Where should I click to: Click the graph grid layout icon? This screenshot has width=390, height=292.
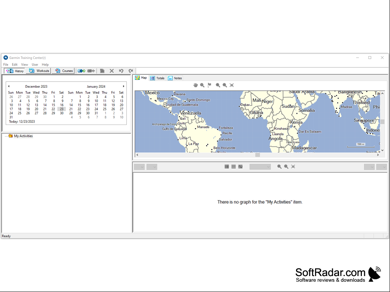pos(227,167)
